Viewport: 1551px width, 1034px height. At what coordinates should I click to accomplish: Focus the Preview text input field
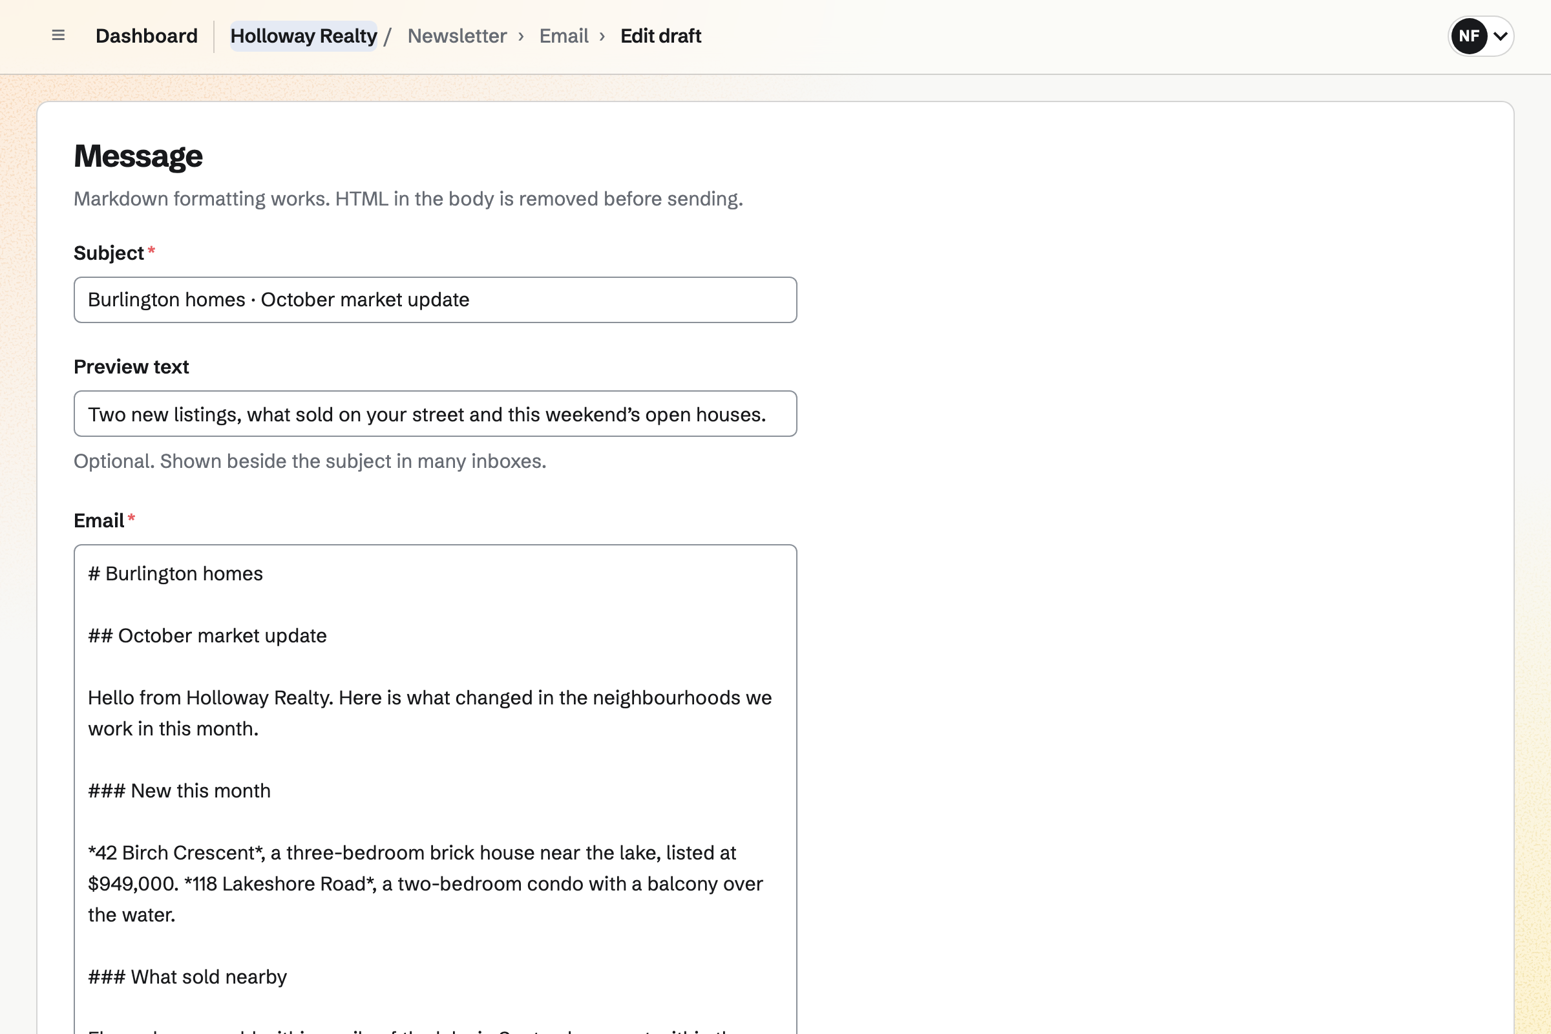coord(435,414)
